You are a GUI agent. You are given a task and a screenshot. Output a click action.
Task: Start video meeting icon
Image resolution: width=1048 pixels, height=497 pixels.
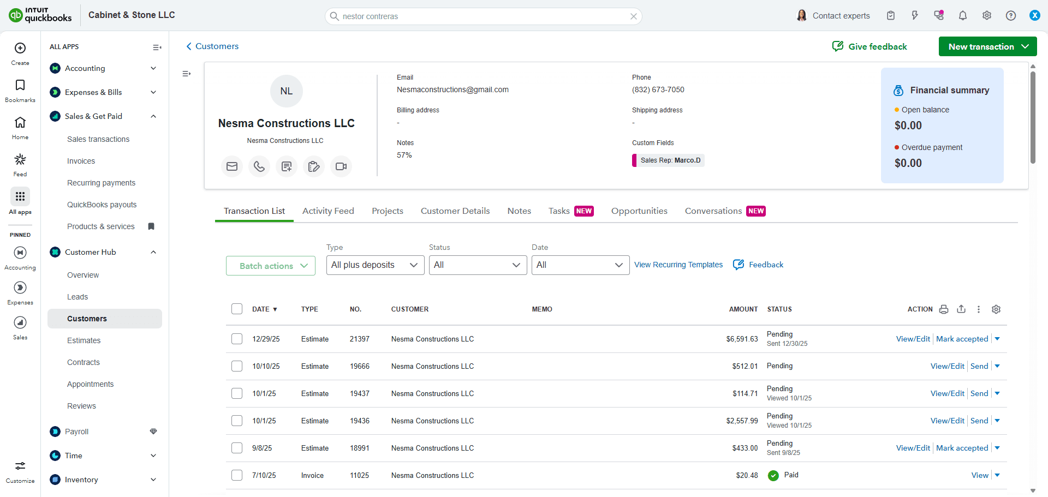[341, 166]
